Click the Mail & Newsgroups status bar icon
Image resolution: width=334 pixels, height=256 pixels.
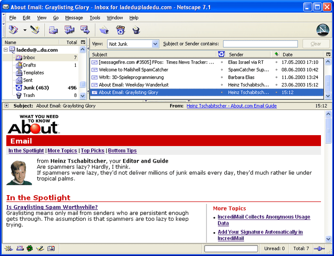20,248
